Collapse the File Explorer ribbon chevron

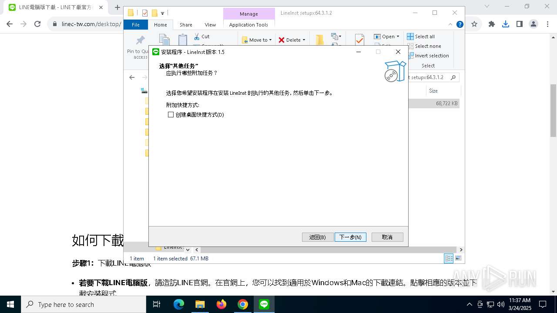point(450,25)
